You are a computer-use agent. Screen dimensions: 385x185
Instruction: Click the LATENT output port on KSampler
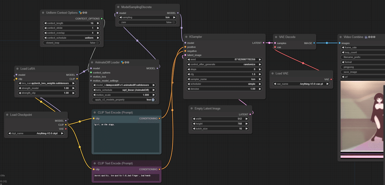tap(263, 43)
